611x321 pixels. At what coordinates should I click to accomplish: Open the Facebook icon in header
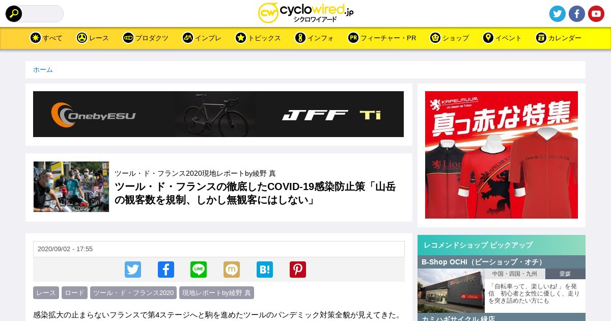577,14
